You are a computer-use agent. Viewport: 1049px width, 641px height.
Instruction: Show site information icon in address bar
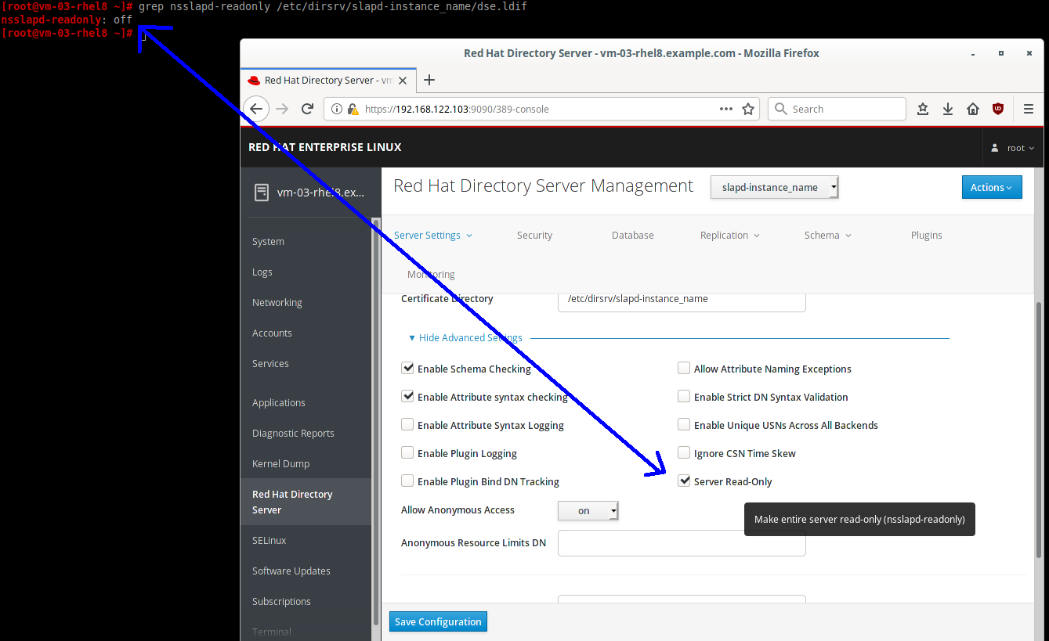[x=337, y=110]
